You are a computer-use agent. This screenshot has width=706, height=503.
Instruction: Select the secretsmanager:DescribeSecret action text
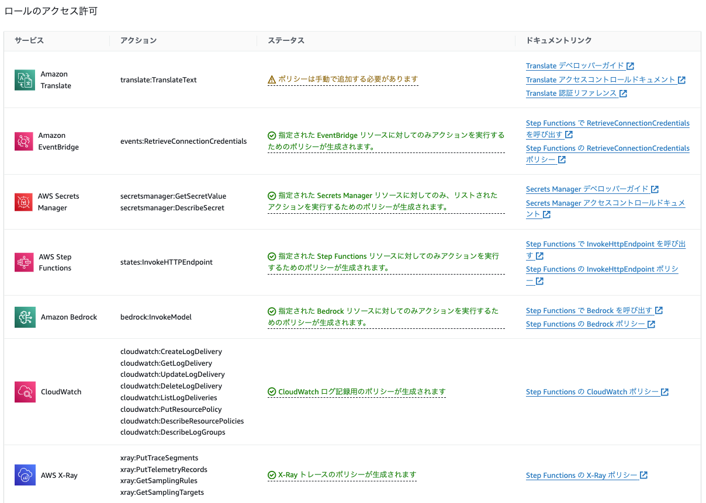[172, 208]
